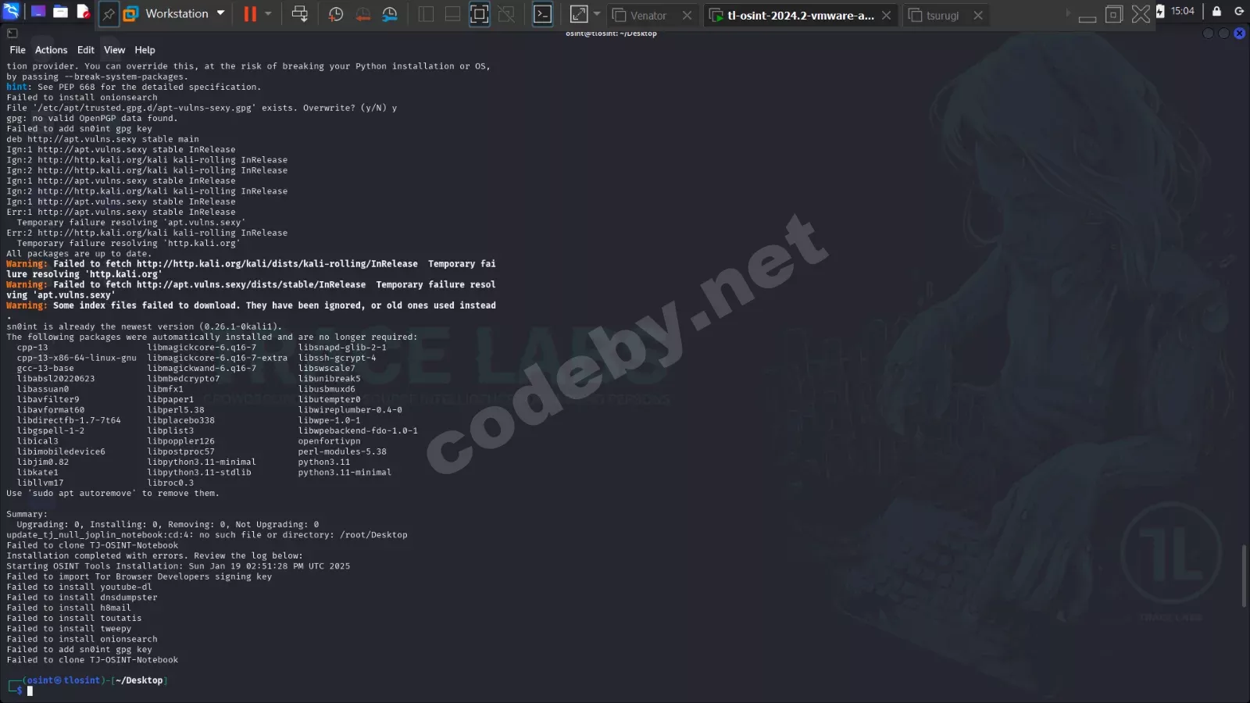Expand the pause button dropdown arrow
The image size is (1250, 703).
(266, 13)
